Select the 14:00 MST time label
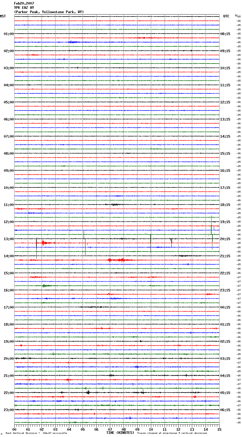This screenshot has height=437, width=242. (x=9, y=256)
